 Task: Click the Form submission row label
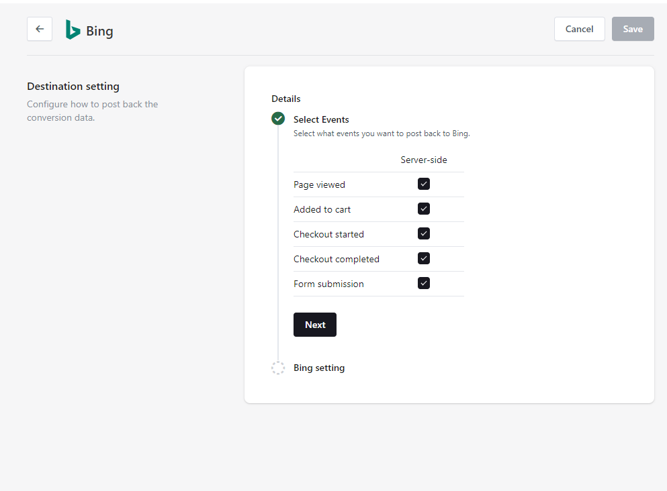pos(328,284)
